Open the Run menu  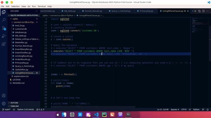click(x=34, y=6)
